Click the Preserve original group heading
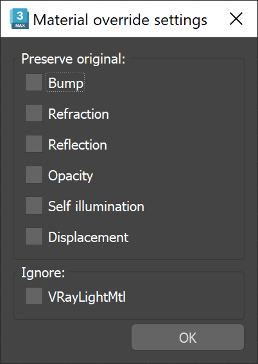The width and height of the screenshot is (258, 364). (x=73, y=59)
